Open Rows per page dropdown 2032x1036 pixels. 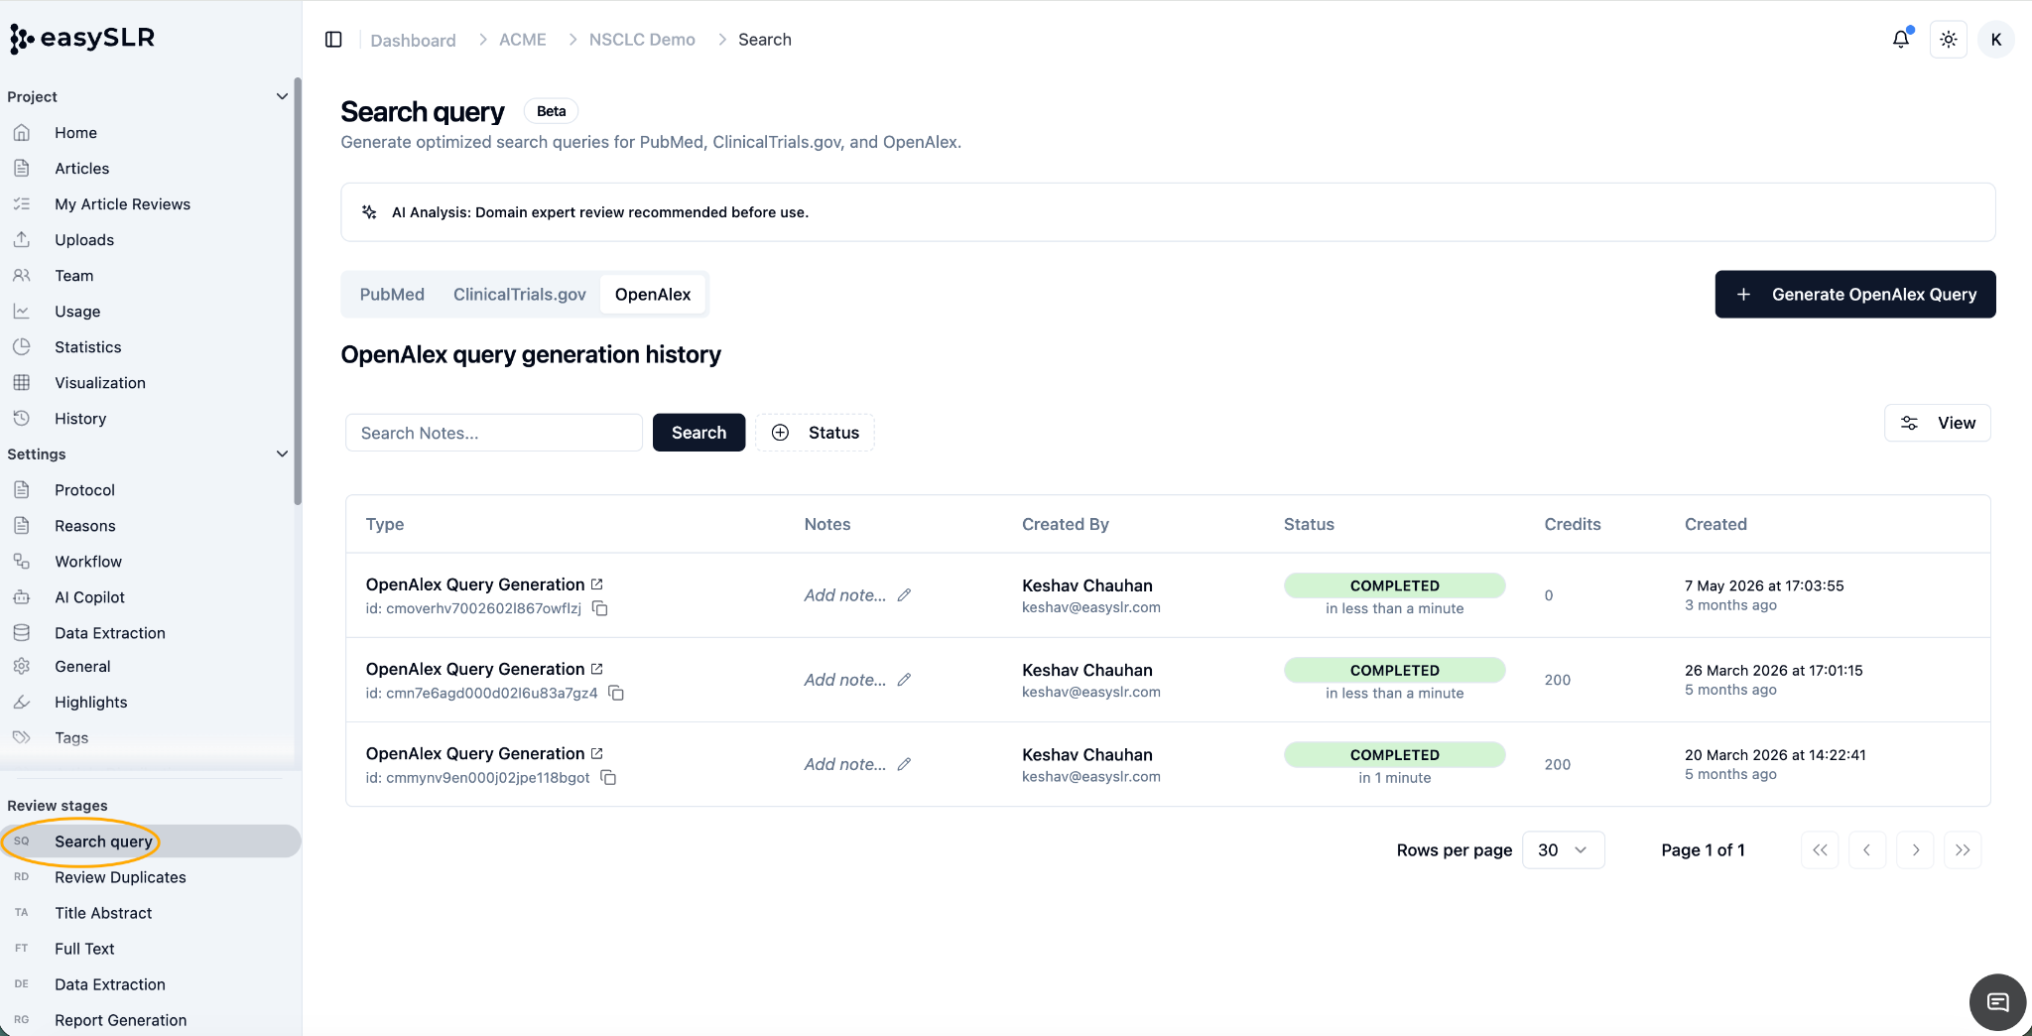click(1563, 850)
